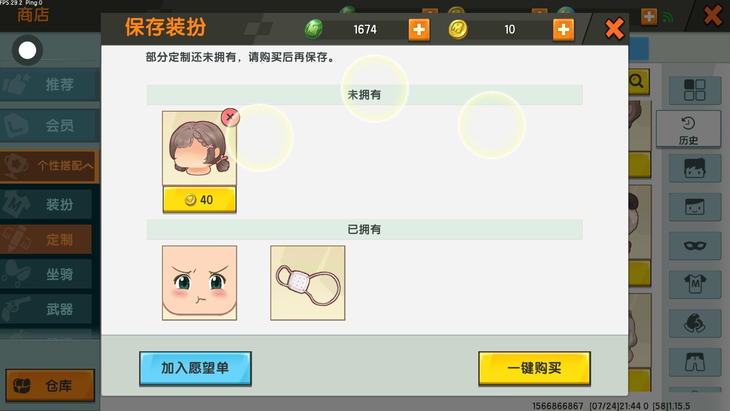Click the 一键购买 button

pyautogui.click(x=535, y=368)
